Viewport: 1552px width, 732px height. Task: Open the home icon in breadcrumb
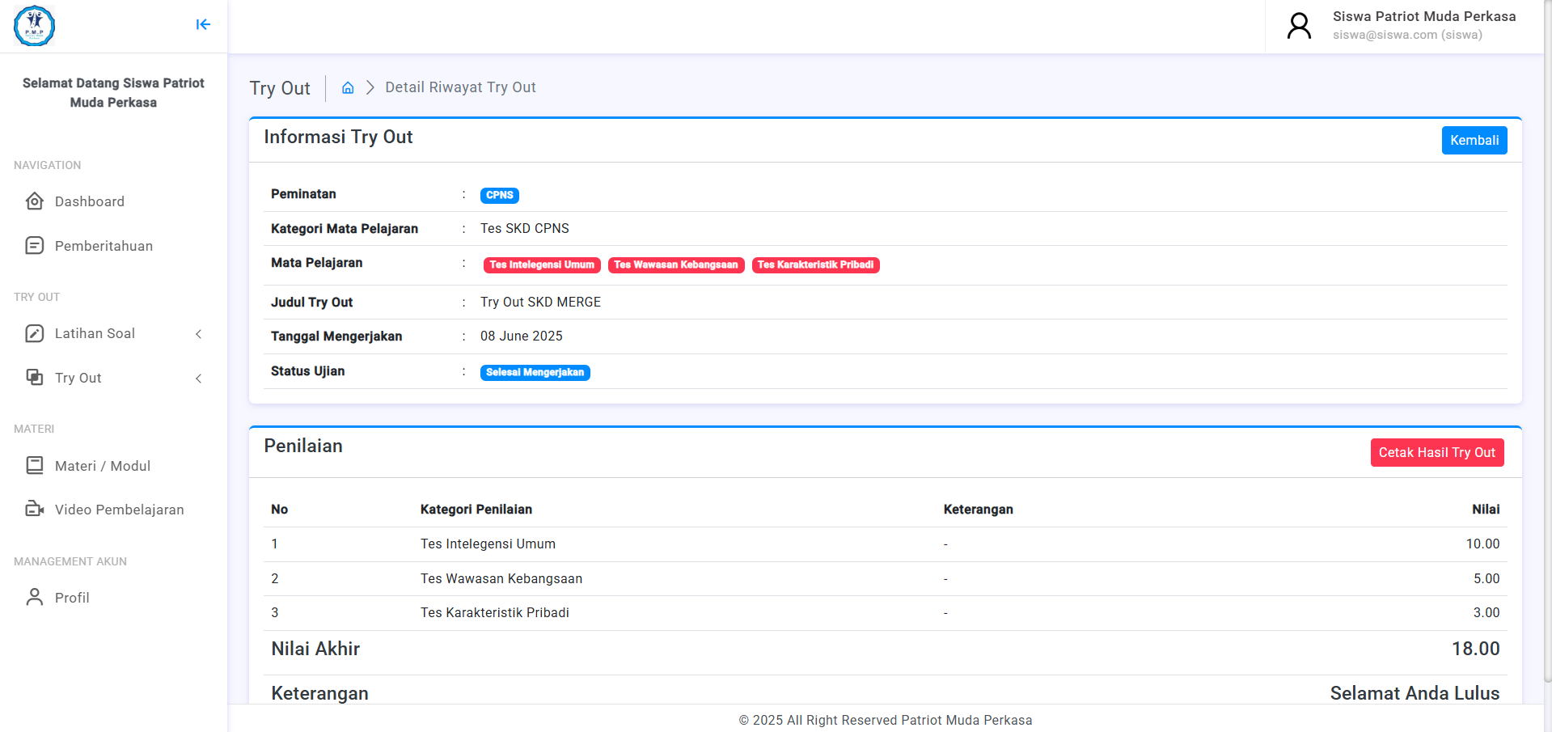click(348, 87)
